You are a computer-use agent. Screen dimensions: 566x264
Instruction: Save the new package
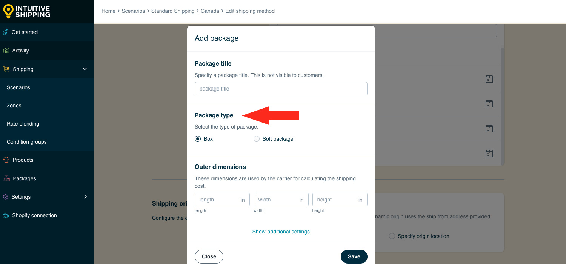click(354, 256)
